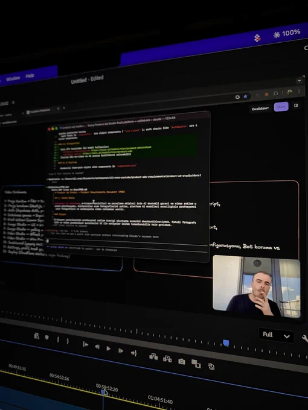The width and height of the screenshot is (308, 410).
Task: Export a frame with the camera icon
Action: click(182, 361)
